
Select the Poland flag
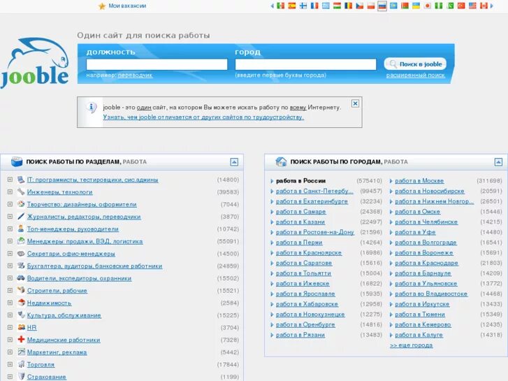click(371, 6)
